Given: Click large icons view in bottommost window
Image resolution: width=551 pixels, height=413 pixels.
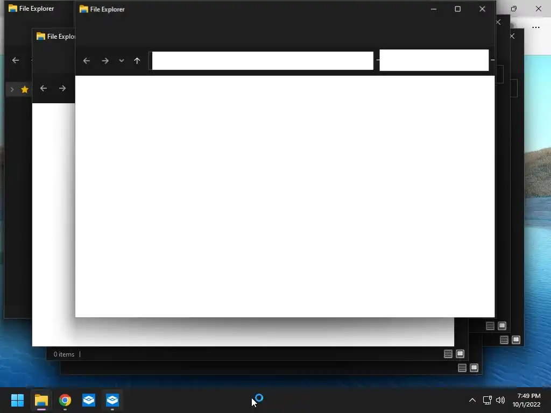Looking at the screenshot, I should 474,368.
